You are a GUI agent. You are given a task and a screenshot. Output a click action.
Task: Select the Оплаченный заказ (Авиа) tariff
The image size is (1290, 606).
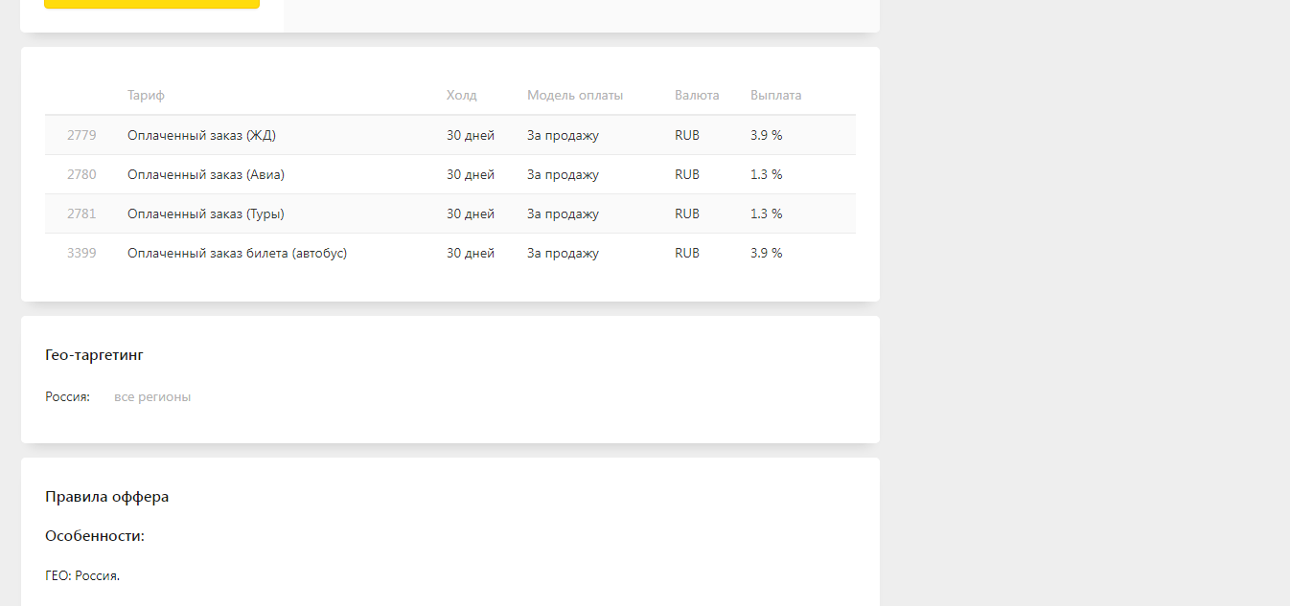pyautogui.click(x=205, y=175)
